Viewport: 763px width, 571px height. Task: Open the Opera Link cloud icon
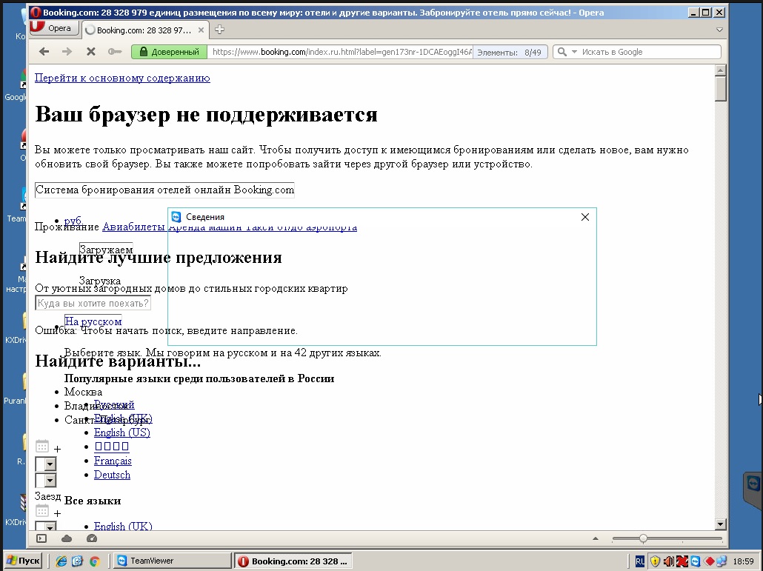[67, 538]
